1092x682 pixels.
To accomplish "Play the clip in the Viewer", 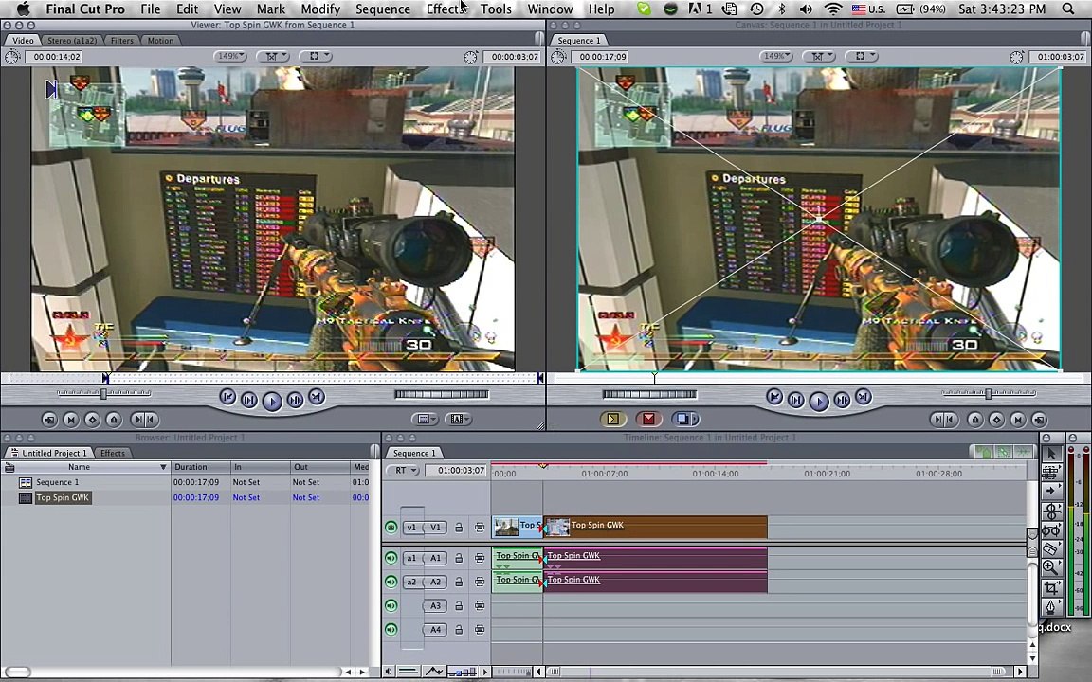I will click(x=272, y=401).
